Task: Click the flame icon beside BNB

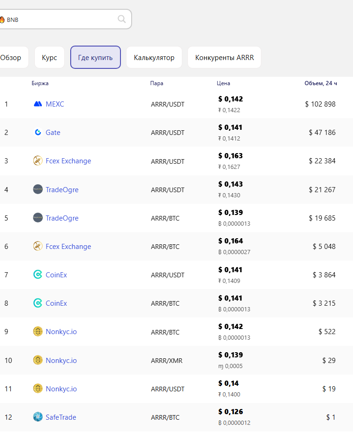Action: pos(2,20)
